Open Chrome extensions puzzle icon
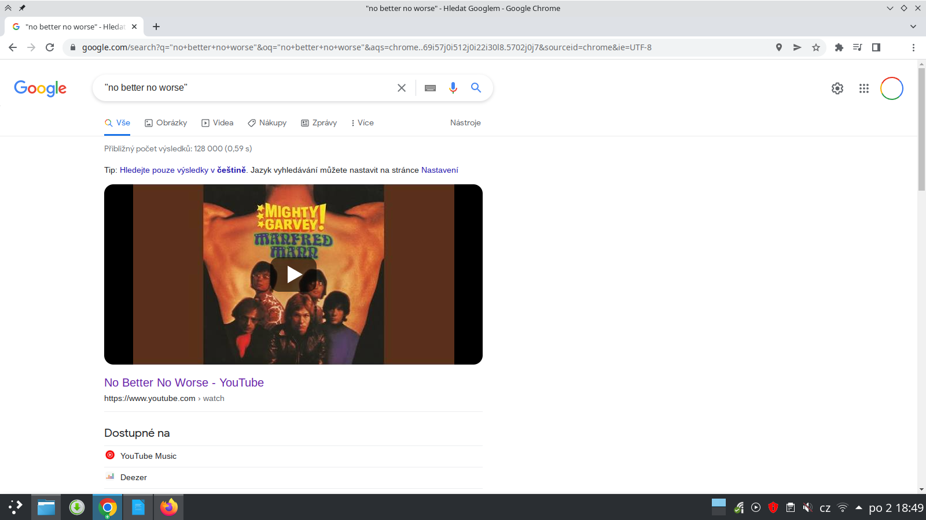926x520 pixels. point(839,47)
